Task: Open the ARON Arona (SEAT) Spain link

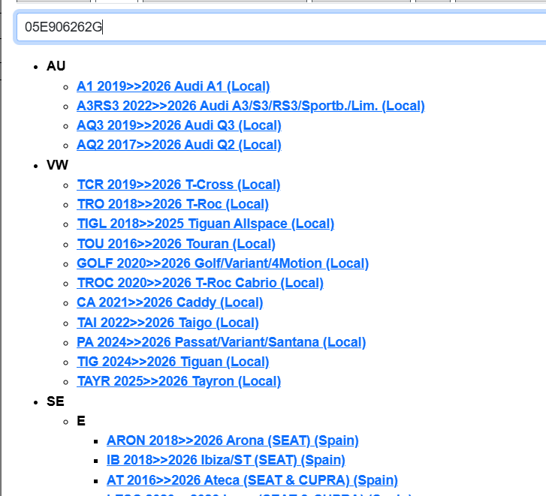Action: 232,440
